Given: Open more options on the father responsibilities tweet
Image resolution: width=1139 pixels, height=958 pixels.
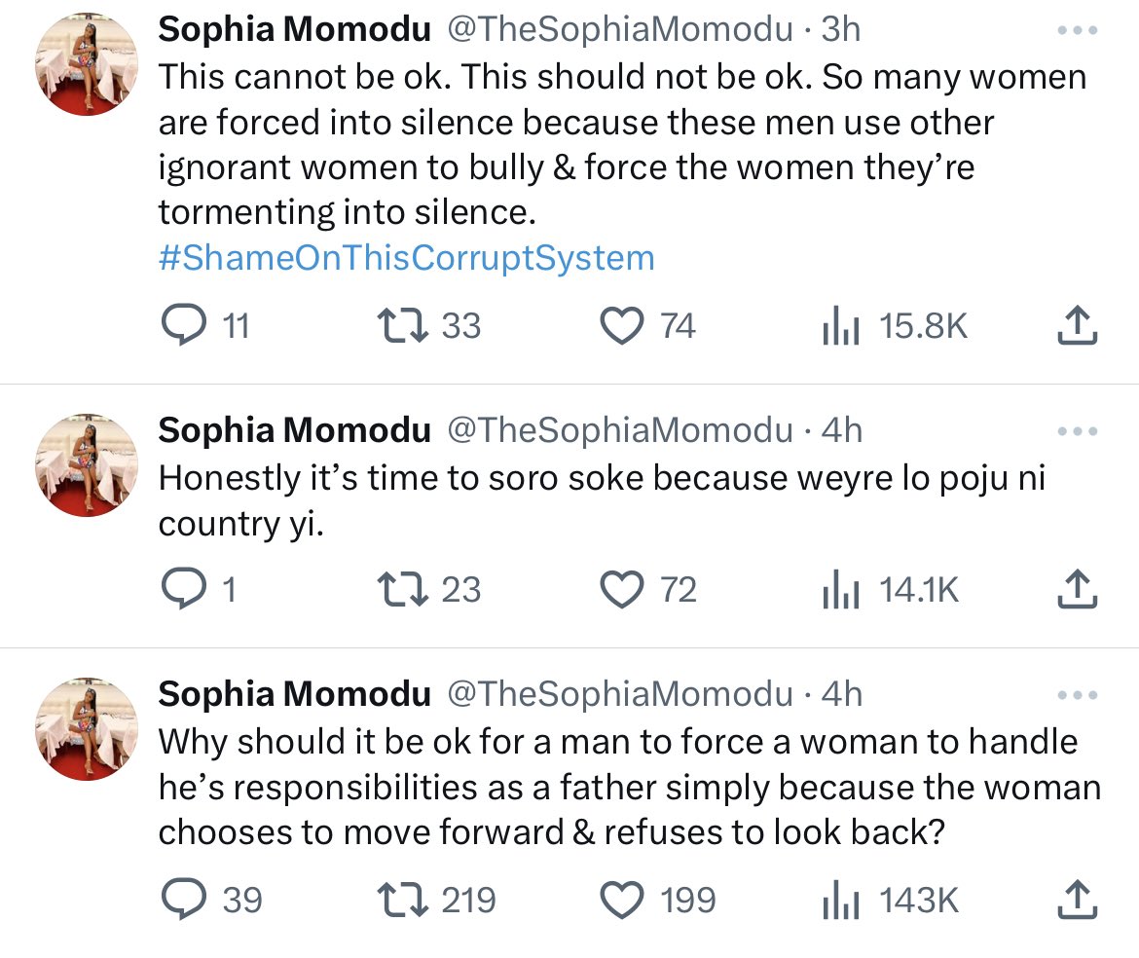Looking at the screenshot, I should point(1078,694).
